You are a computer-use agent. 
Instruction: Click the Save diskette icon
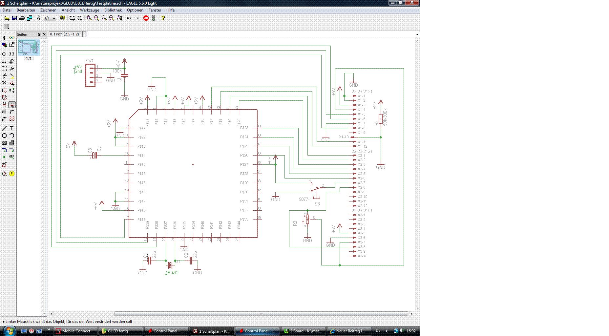tap(14, 18)
